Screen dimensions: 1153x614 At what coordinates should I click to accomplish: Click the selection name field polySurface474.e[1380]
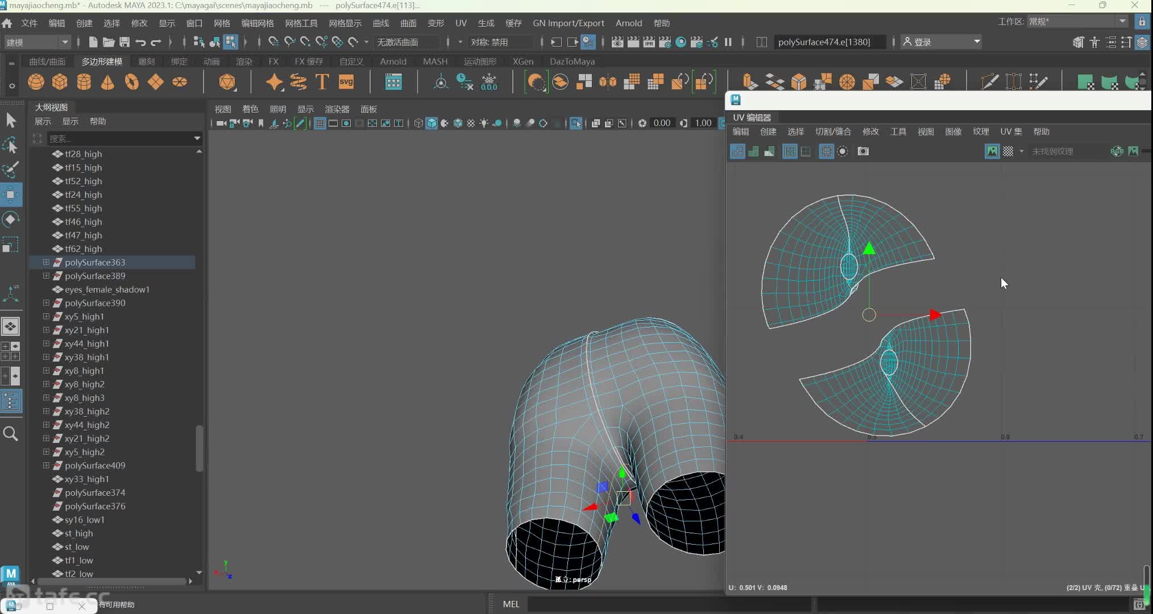pyautogui.click(x=829, y=42)
